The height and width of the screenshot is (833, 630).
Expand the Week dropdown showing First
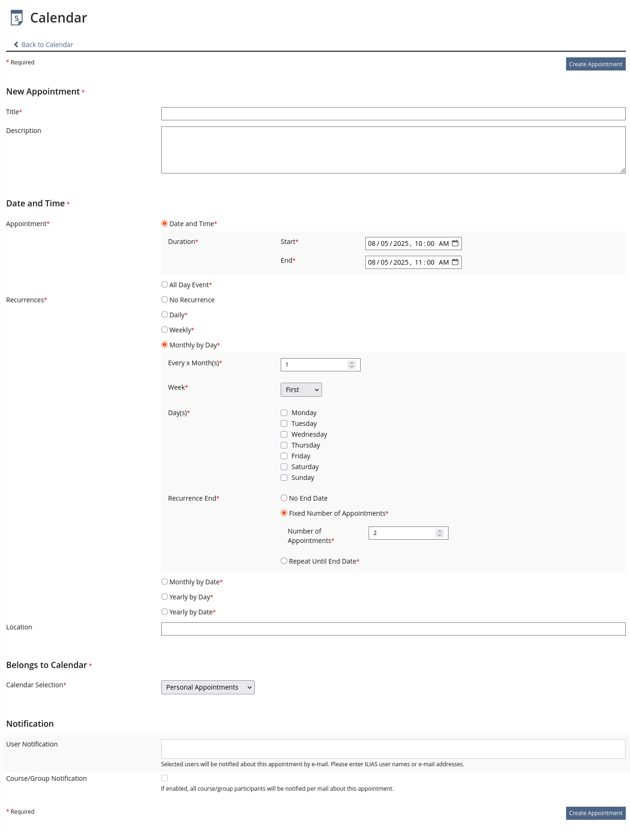(301, 390)
